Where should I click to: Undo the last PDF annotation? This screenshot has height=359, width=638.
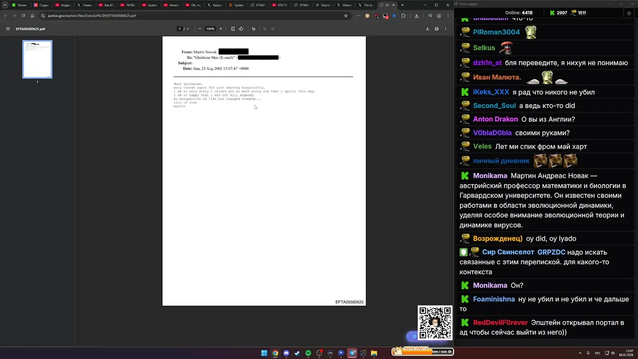tap(265, 29)
